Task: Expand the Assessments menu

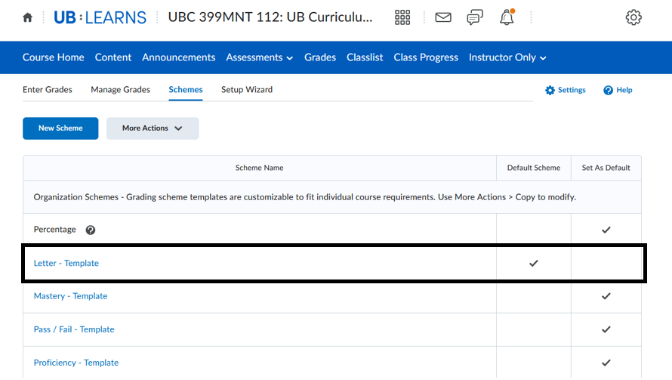Action: 259,57
